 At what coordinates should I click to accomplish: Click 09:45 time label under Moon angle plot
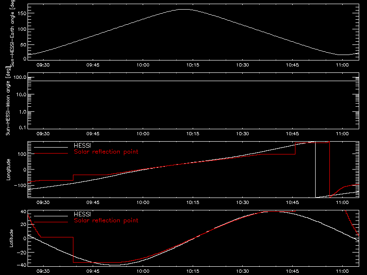pyautogui.click(x=93, y=134)
